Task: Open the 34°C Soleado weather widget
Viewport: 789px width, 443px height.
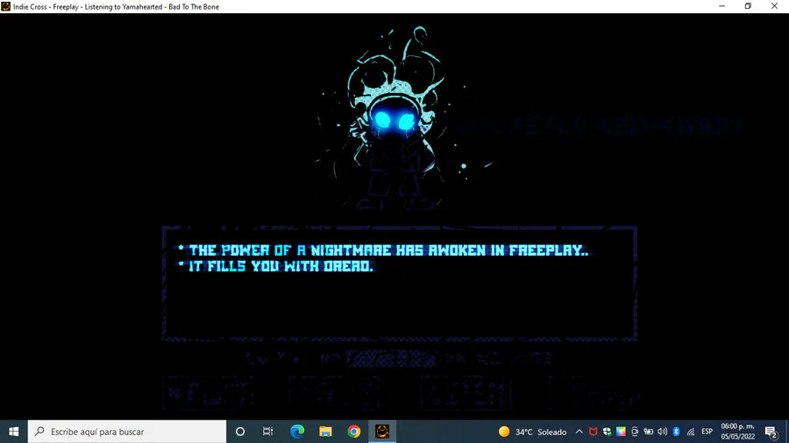Action: (x=533, y=432)
